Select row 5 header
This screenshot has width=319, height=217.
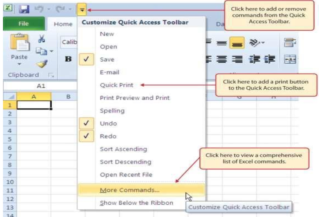tap(10, 139)
